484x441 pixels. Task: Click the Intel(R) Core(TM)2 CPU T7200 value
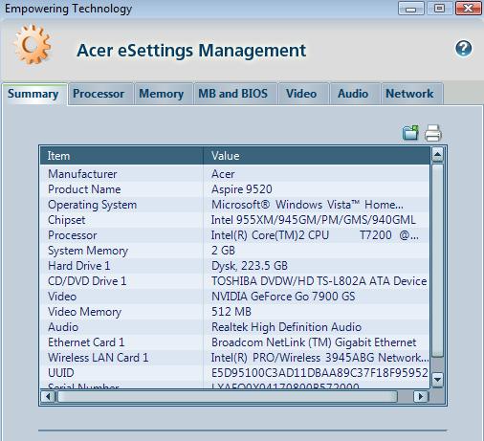tap(315, 235)
